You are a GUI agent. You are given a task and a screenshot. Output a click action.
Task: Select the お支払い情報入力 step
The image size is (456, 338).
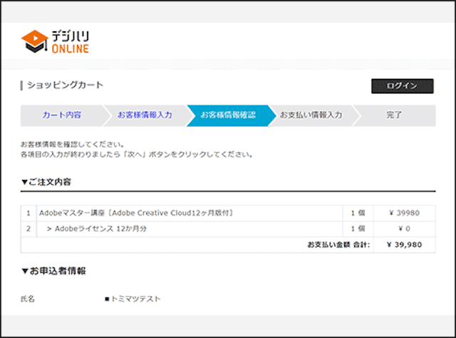pyautogui.click(x=311, y=115)
